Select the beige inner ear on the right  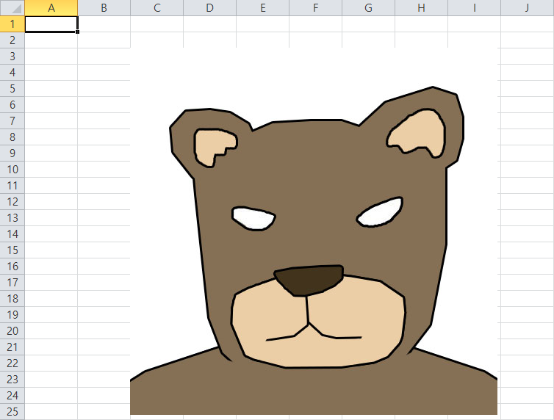419,132
